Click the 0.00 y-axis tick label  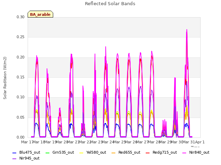click(x=20, y=137)
